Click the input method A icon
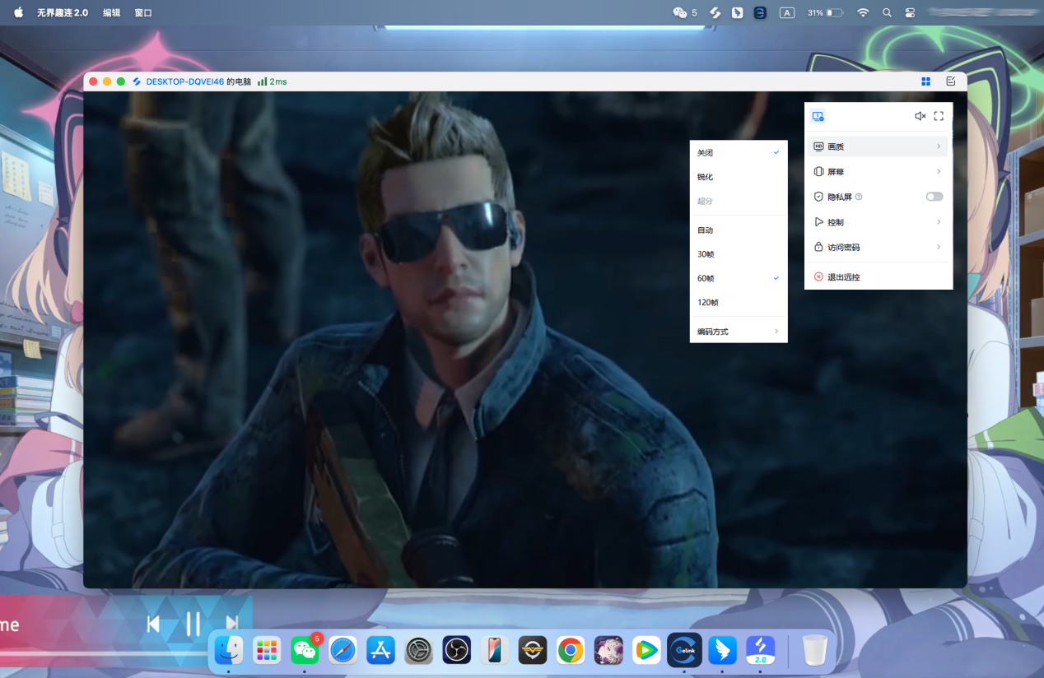The image size is (1044, 678). tap(787, 12)
